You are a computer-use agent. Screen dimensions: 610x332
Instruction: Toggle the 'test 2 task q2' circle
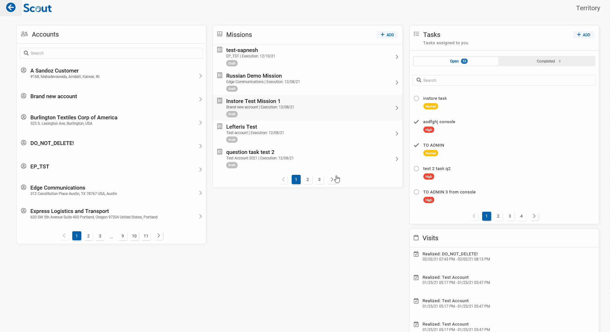(x=416, y=169)
